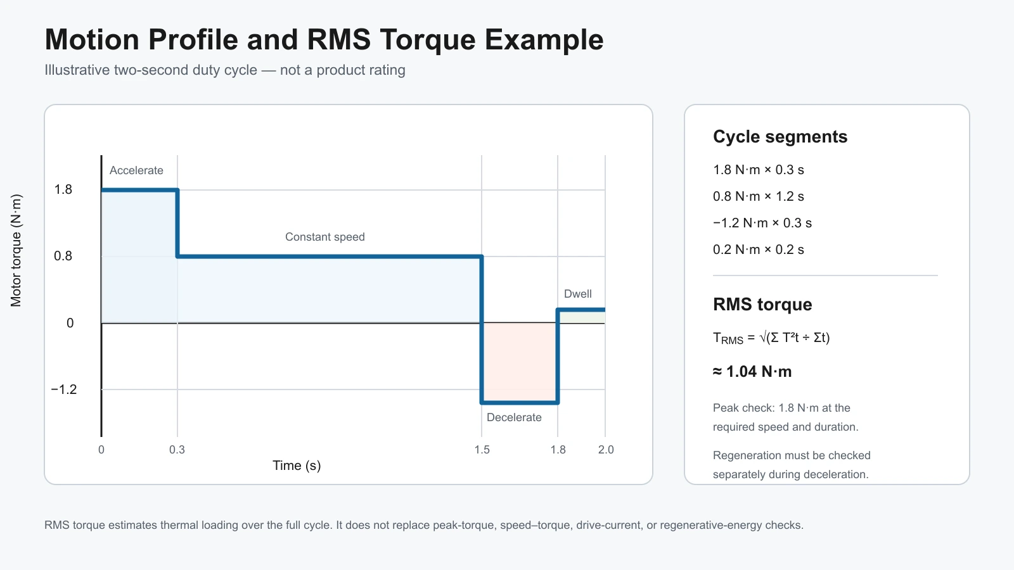Screen dimensions: 1014x570
Task: Click the x-axis tick value 2.0
Action: pyautogui.click(x=606, y=450)
